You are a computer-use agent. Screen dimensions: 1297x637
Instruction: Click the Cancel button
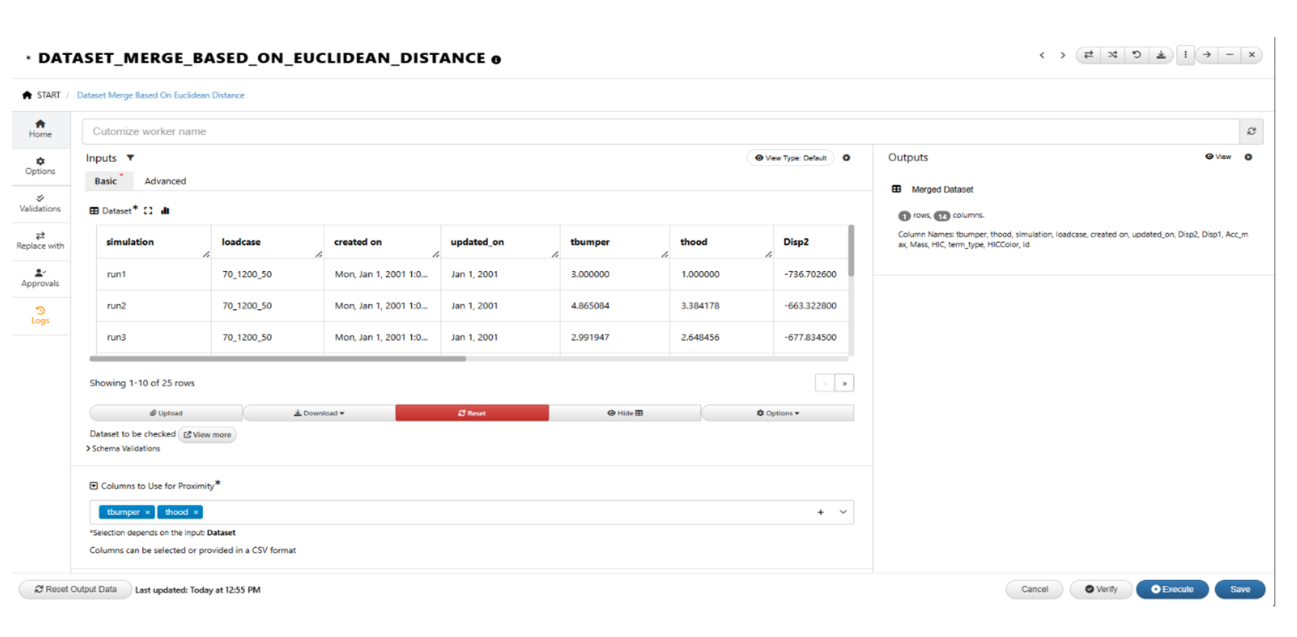pyautogui.click(x=1034, y=590)
